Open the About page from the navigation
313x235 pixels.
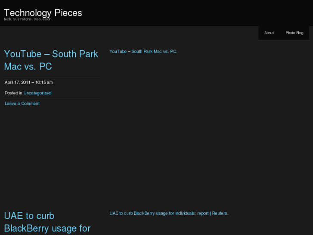269,33
